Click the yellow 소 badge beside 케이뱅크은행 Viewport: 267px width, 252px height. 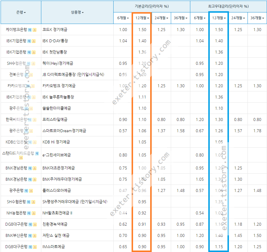pyautogui.click(x=35, y=30)
